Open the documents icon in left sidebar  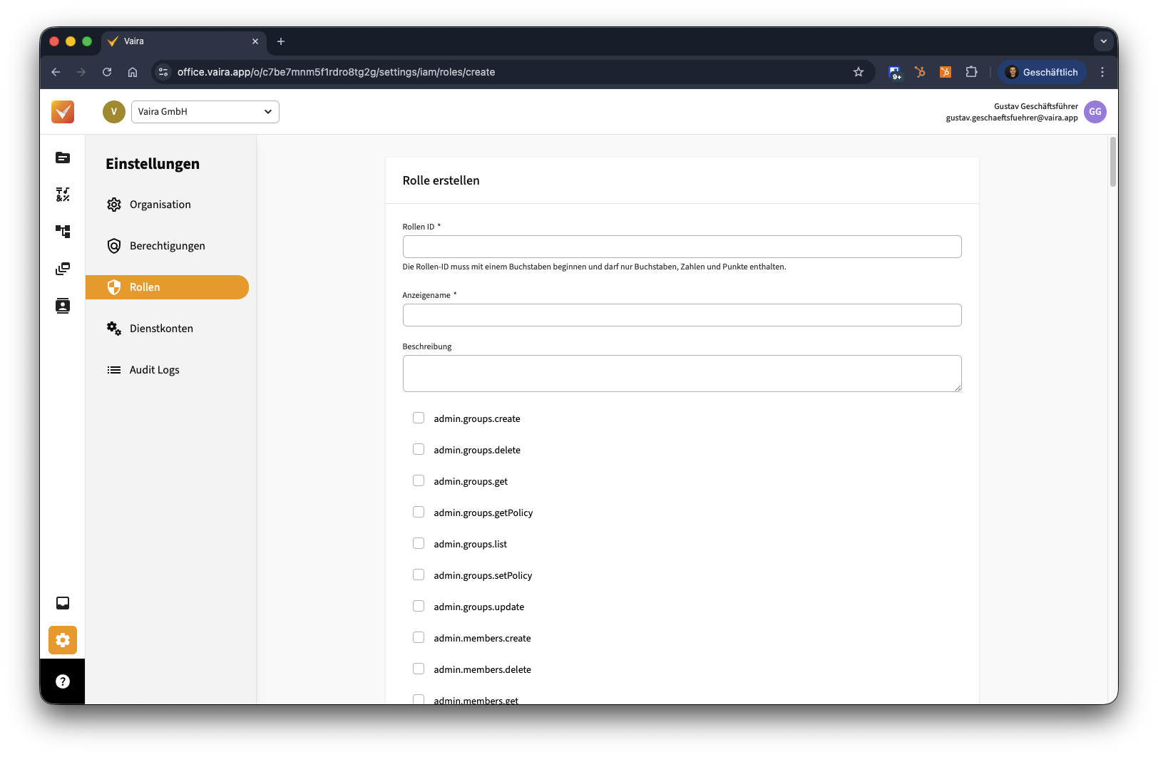[63, 158]
